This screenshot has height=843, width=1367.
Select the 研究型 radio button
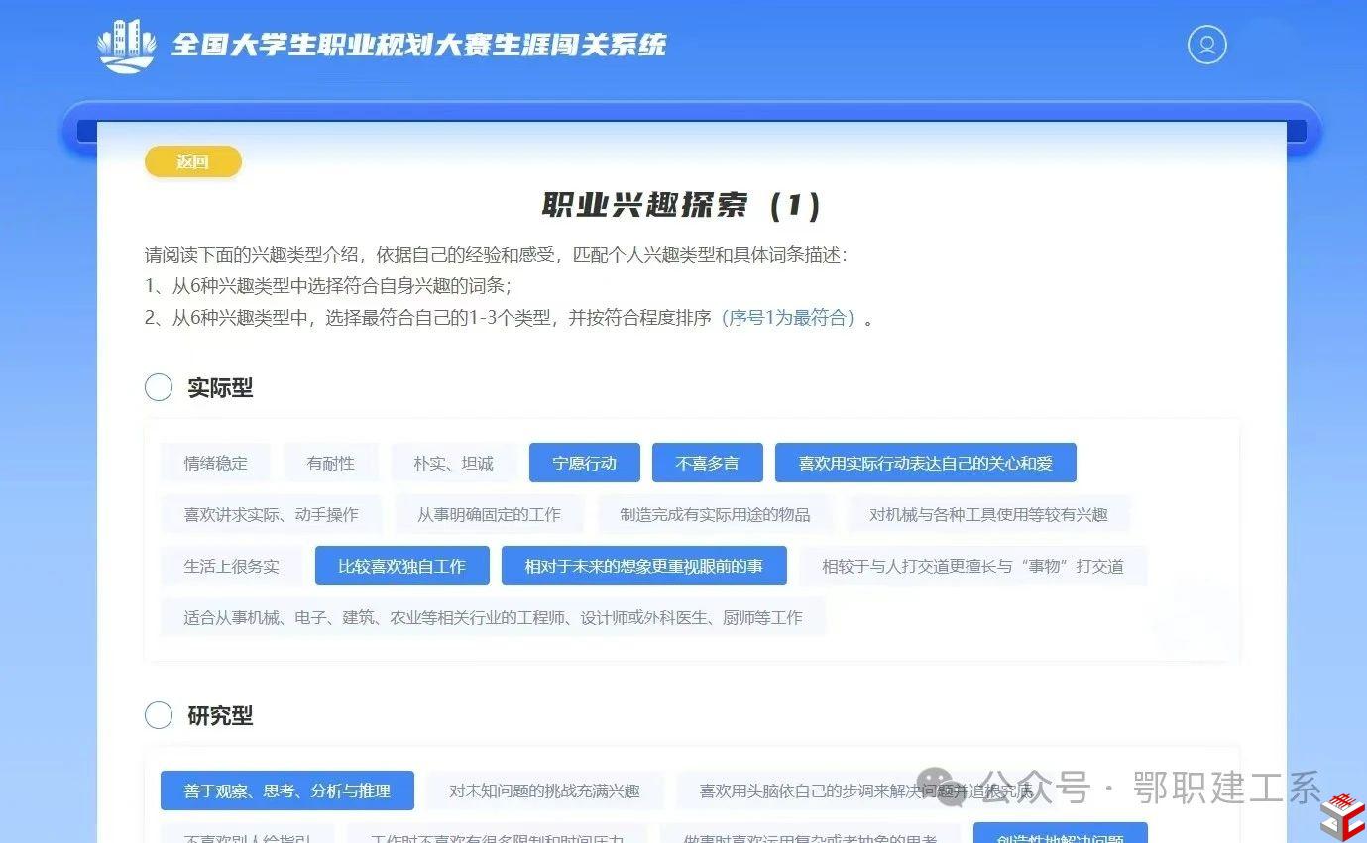[159, 715]
